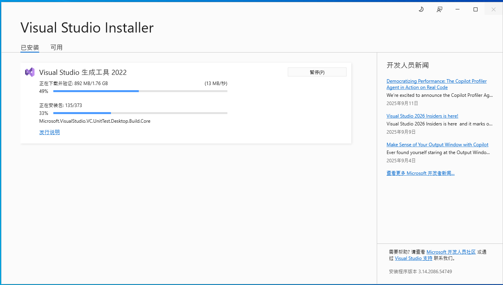The height and width of the screenshot is (285, 503).
Task: Open the send feedback icon
Action: tap(439, 9)
